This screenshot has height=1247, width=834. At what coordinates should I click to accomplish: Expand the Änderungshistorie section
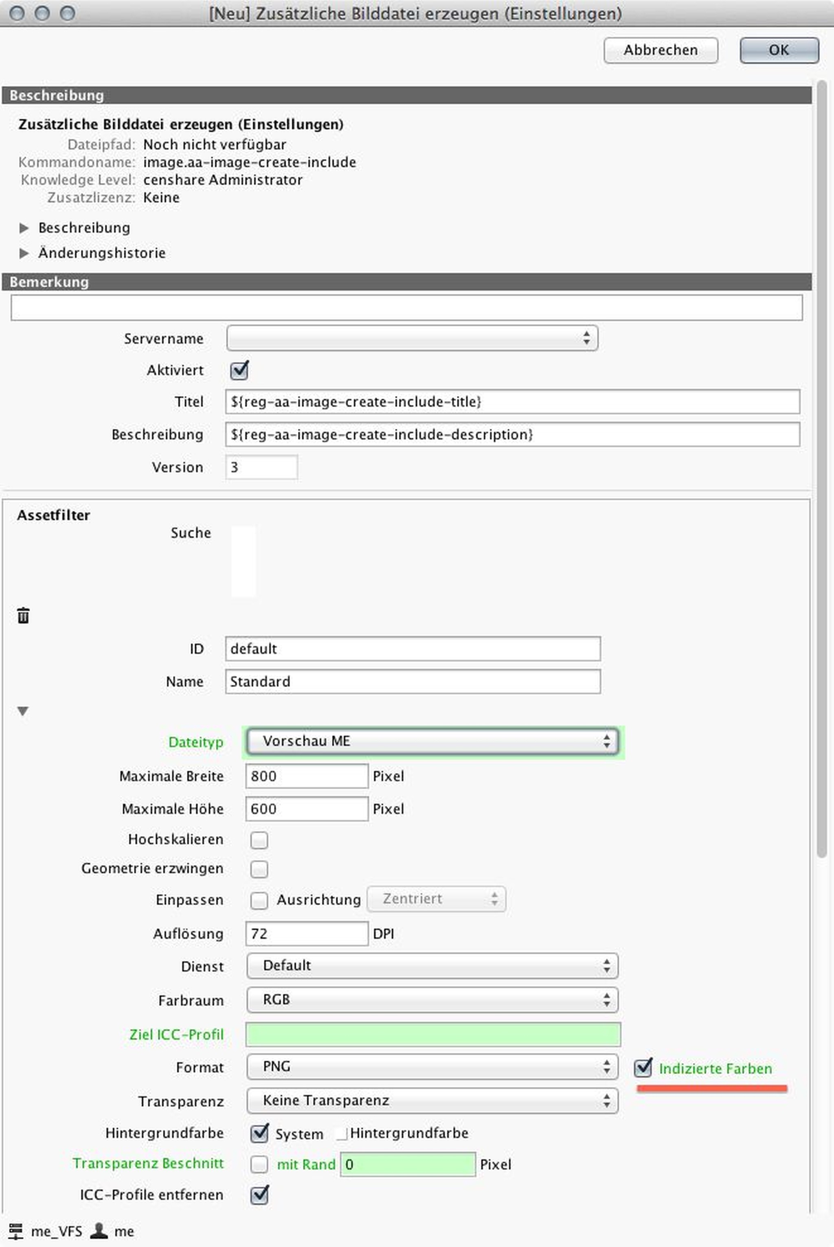tap(23, 253)
